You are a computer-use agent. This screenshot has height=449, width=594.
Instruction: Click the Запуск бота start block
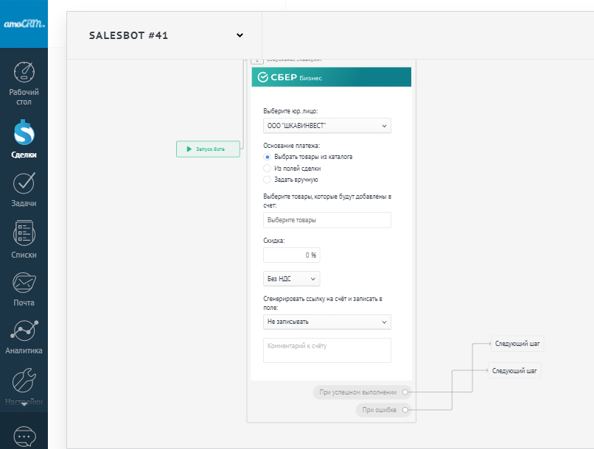point(208,149)
